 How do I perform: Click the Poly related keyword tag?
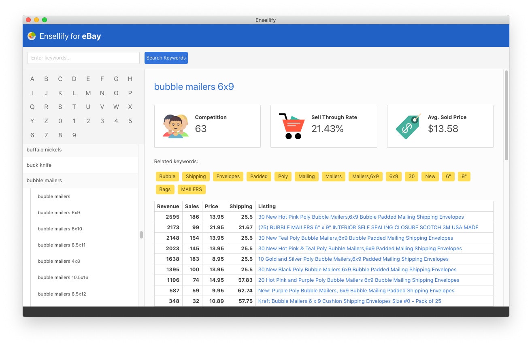click(283, 177)
